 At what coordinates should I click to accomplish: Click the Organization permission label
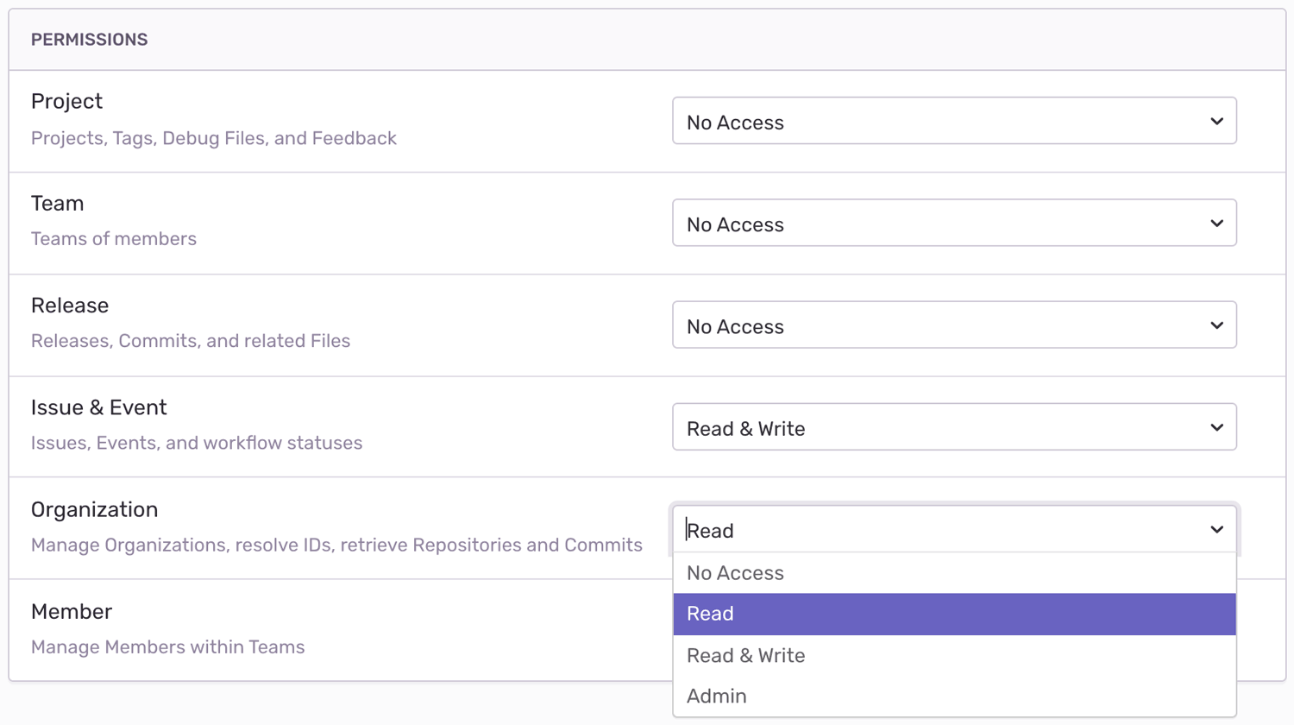tap(94, 509)
